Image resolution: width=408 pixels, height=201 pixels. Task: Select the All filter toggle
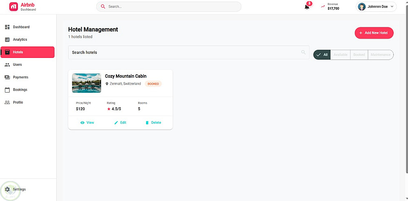(322, 55)
